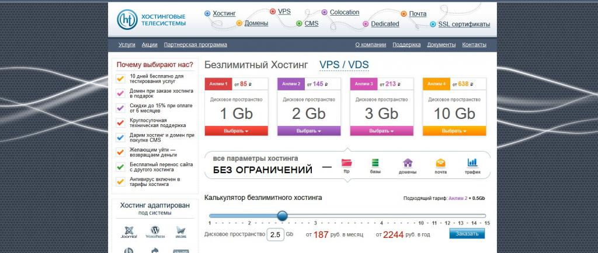This screenshot has width=598, height=253.
Task: Open the Поддержка link
Action: (x=406, y=44)
